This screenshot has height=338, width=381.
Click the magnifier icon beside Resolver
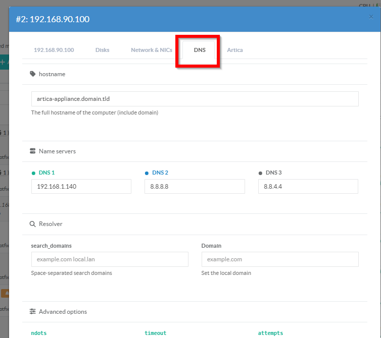point(33,223)
